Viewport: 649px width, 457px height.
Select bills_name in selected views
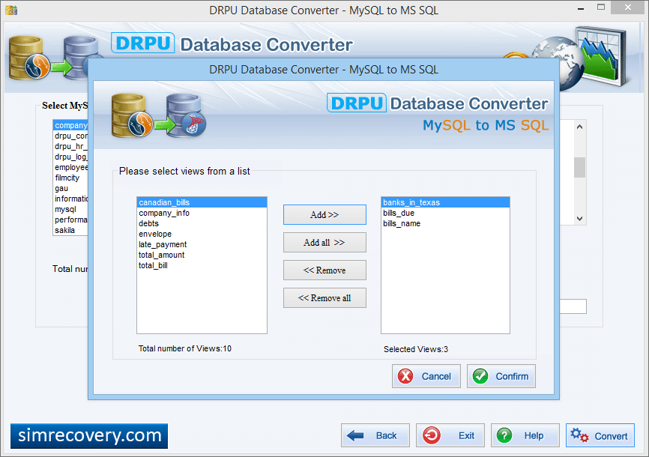click(445, 223)
